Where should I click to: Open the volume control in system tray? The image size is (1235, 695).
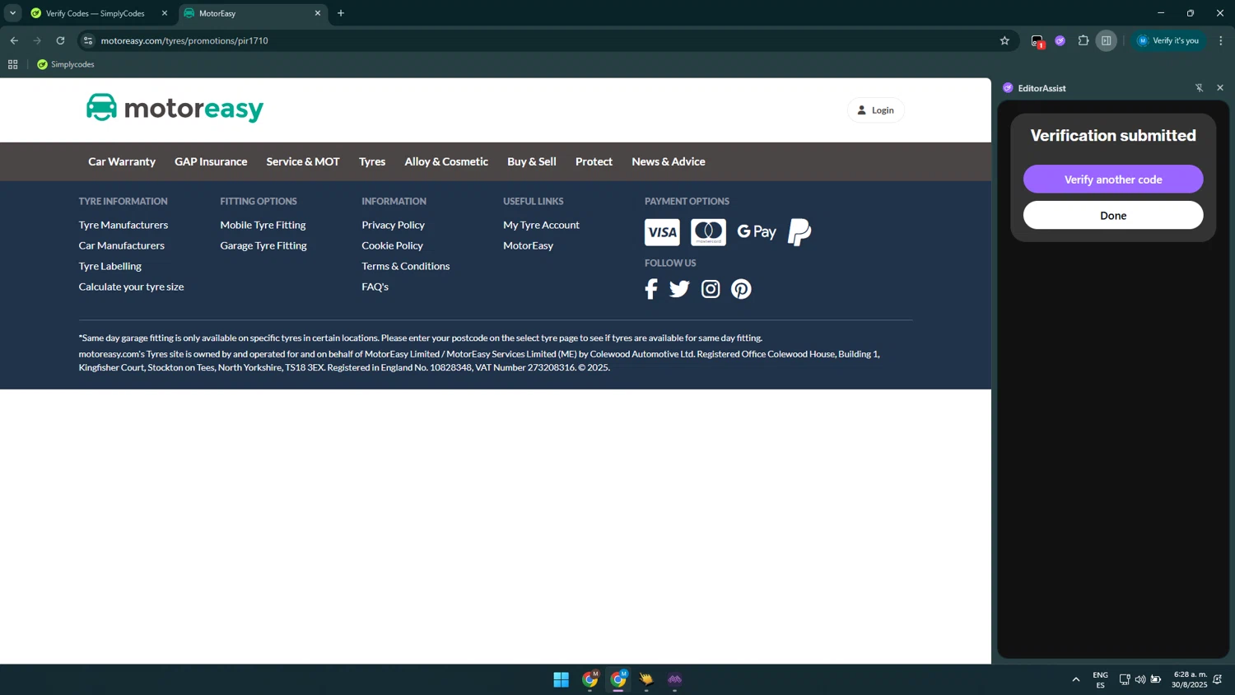[x=1140, y=679]
